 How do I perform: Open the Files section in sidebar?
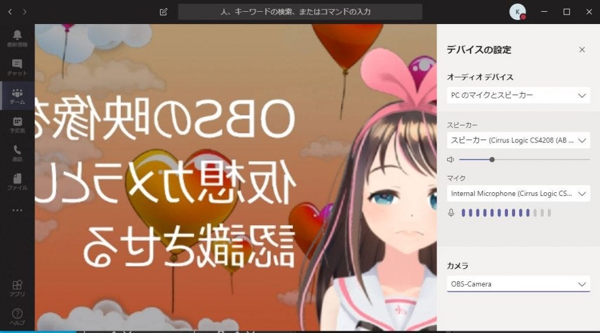17,182
